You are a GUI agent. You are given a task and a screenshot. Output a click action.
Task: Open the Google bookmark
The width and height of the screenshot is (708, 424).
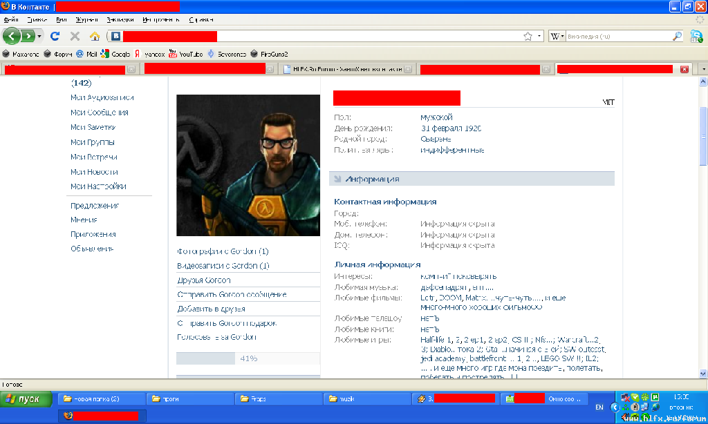(115, 54)
